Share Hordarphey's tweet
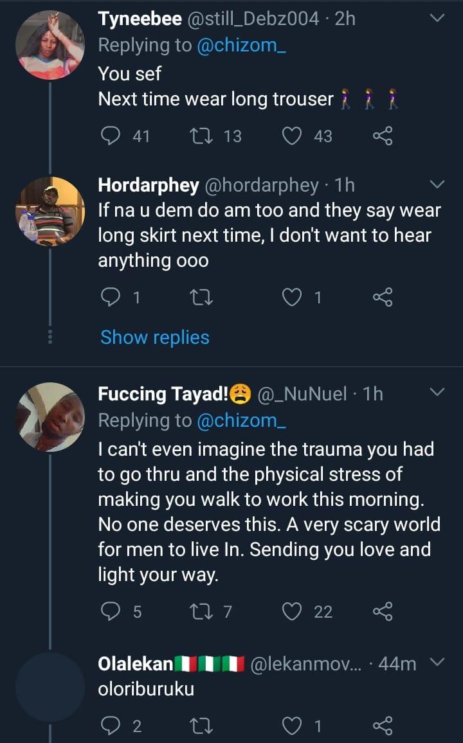Screen dimensions: 463x743 click(x=382, y=297)
